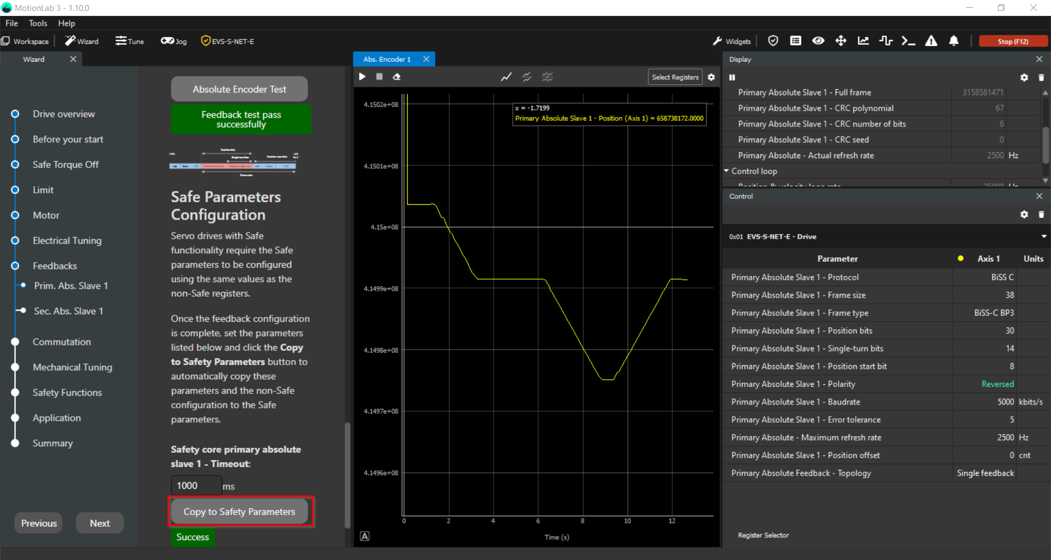Open the chart graph widget icon
1051x560 pixels.
(863, 41)
